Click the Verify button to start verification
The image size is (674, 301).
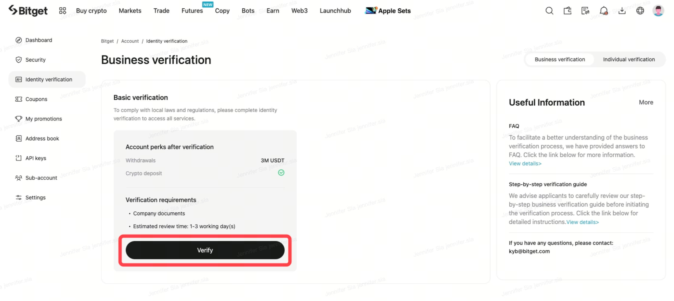point(205,250)
